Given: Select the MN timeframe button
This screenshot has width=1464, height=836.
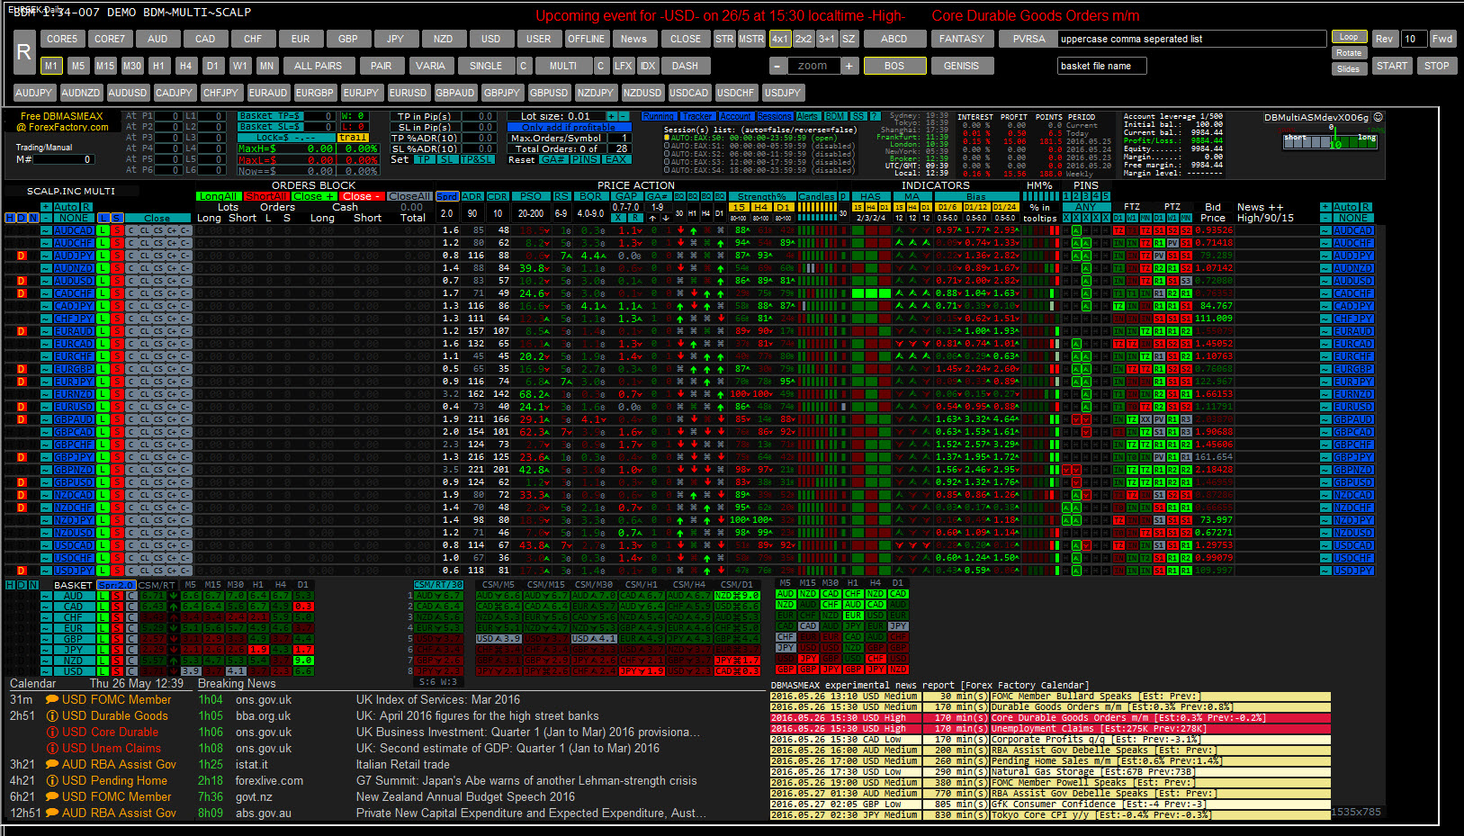Looking at the screenshot, I should (x=266, y=66).
